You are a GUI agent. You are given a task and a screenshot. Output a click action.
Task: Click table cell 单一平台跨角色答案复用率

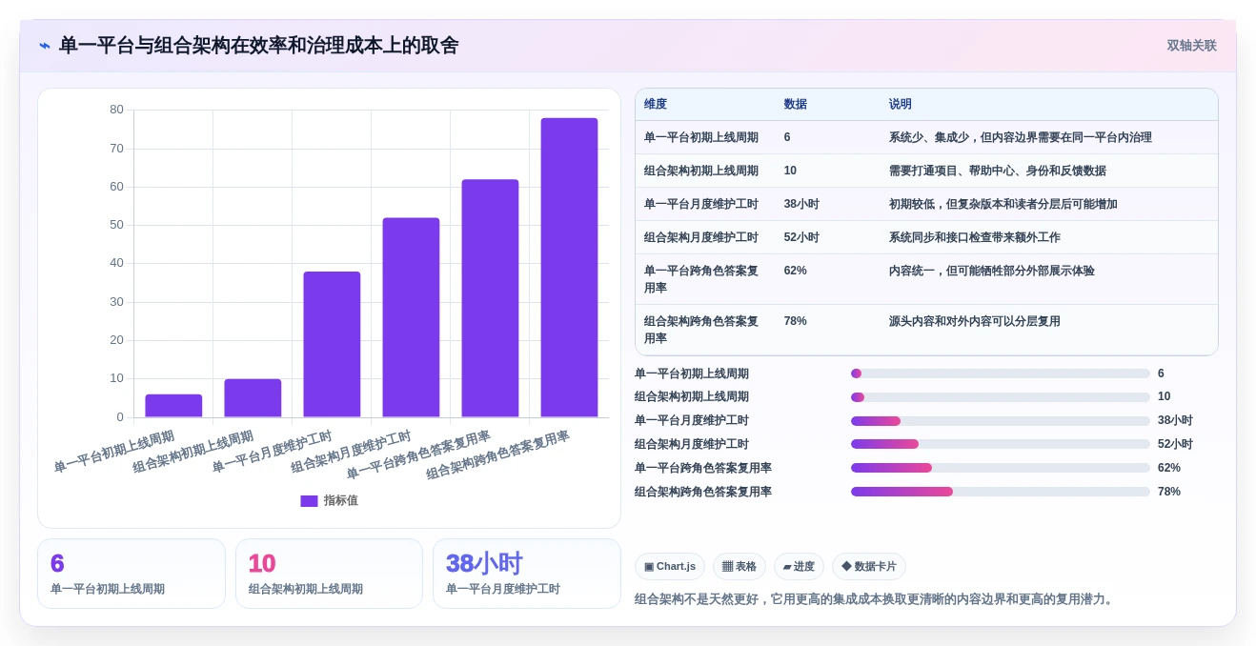[x=701, y=279]
